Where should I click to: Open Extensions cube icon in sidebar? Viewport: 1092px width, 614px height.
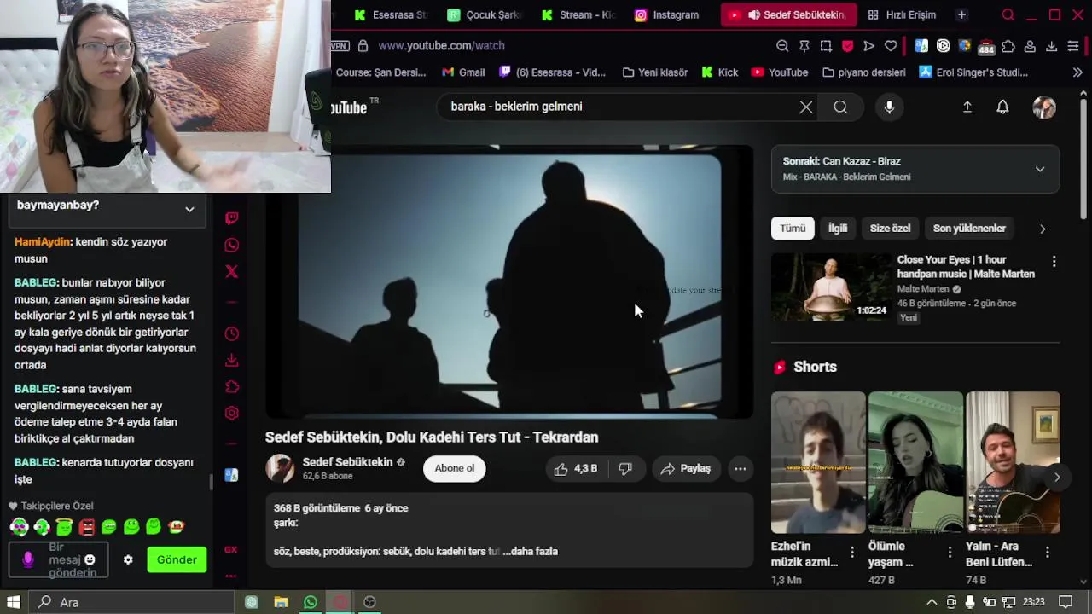pyautogui.click(x=231, y=387)
